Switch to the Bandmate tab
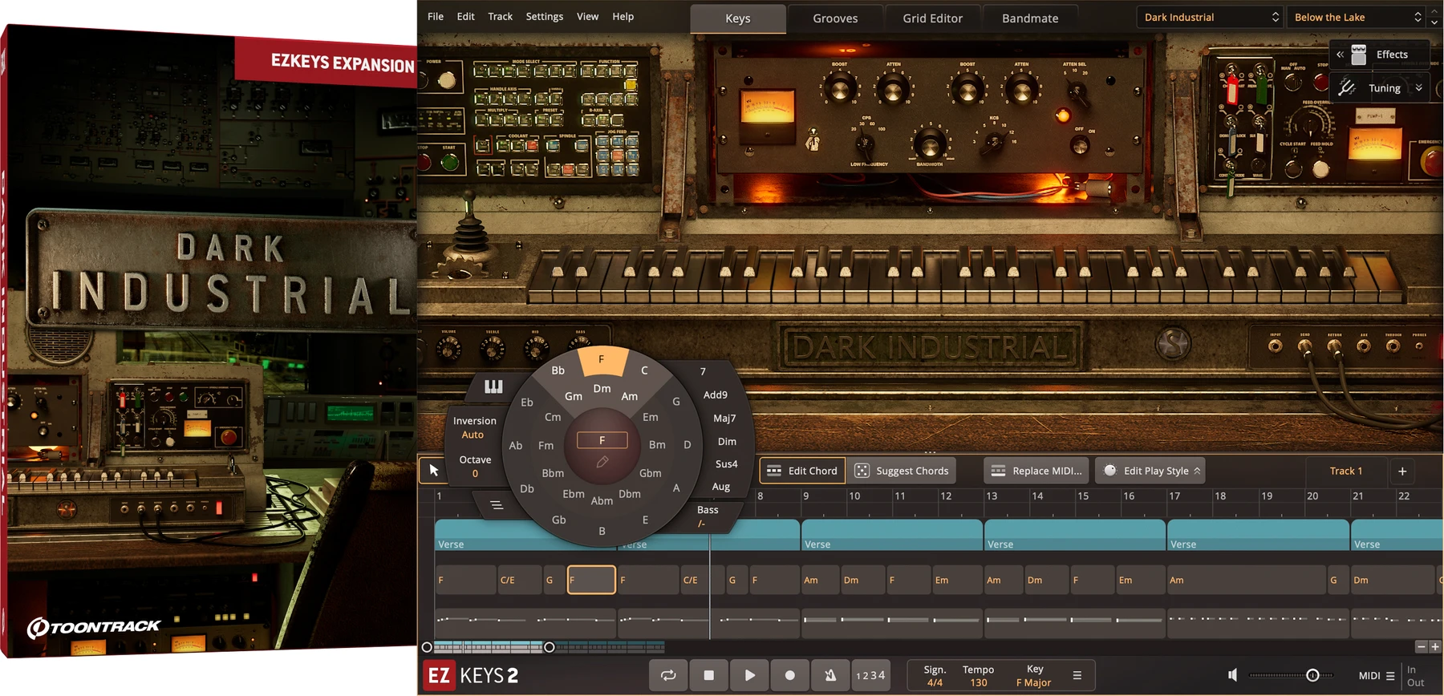The height and width of the screenshot is (696, 1444). coord(1030,18)
